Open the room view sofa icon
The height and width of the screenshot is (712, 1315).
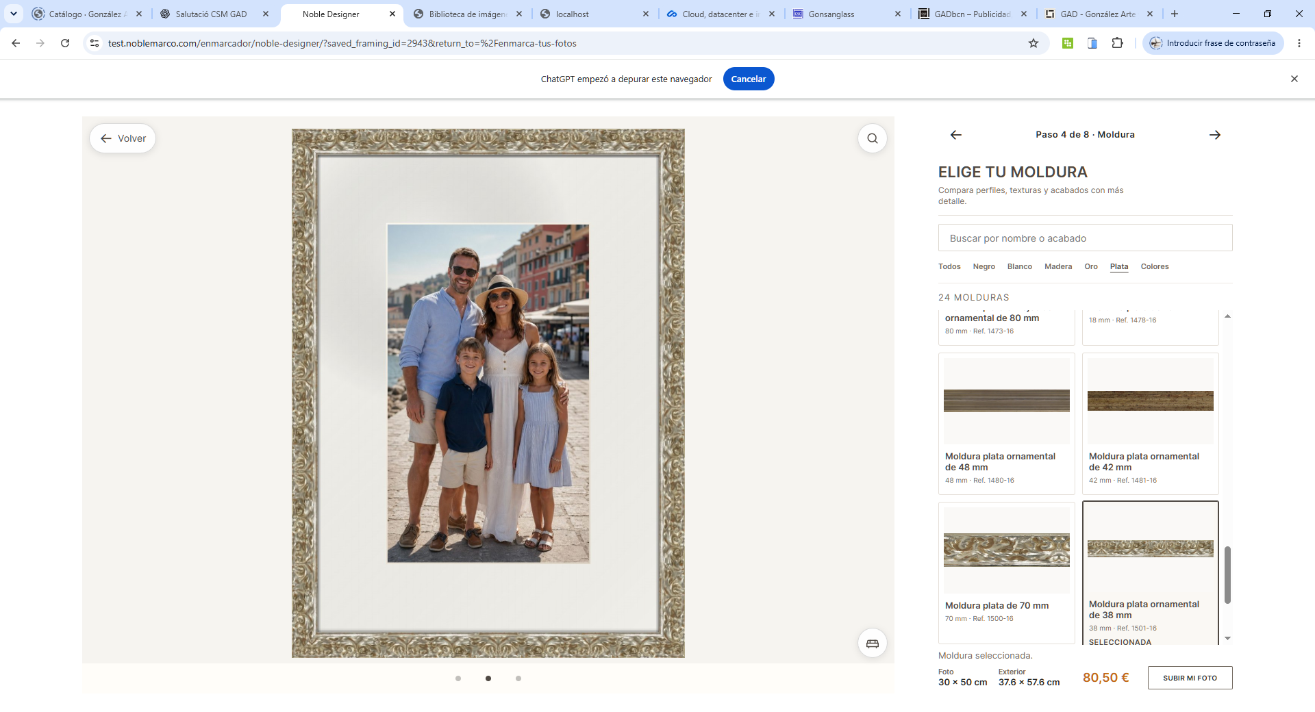click(872, 643)
